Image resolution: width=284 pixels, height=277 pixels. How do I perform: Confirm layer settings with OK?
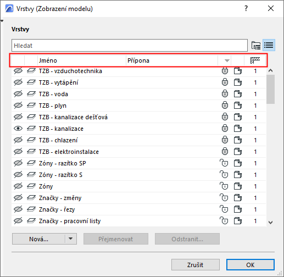click(250, 264)
